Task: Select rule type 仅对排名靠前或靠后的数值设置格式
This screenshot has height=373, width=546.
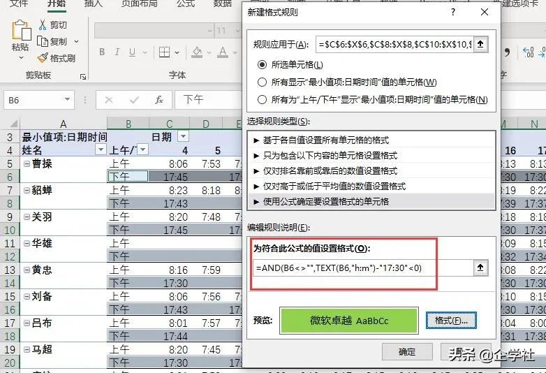Action: tap(371, 171)
